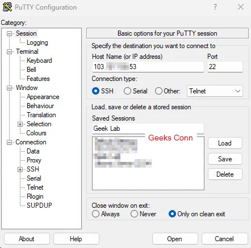The height and width of the screenshot is (248, 251).
Task: Open the Selection category
Action: (x=39, y=124)
